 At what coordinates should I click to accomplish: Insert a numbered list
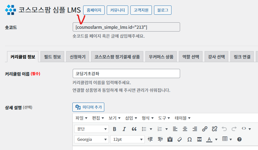[160, 129]
